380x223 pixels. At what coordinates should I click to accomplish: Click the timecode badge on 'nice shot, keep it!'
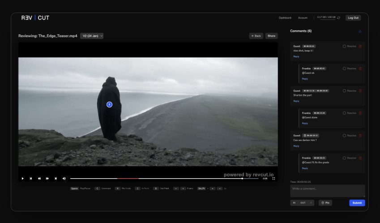tap(309, 46)
